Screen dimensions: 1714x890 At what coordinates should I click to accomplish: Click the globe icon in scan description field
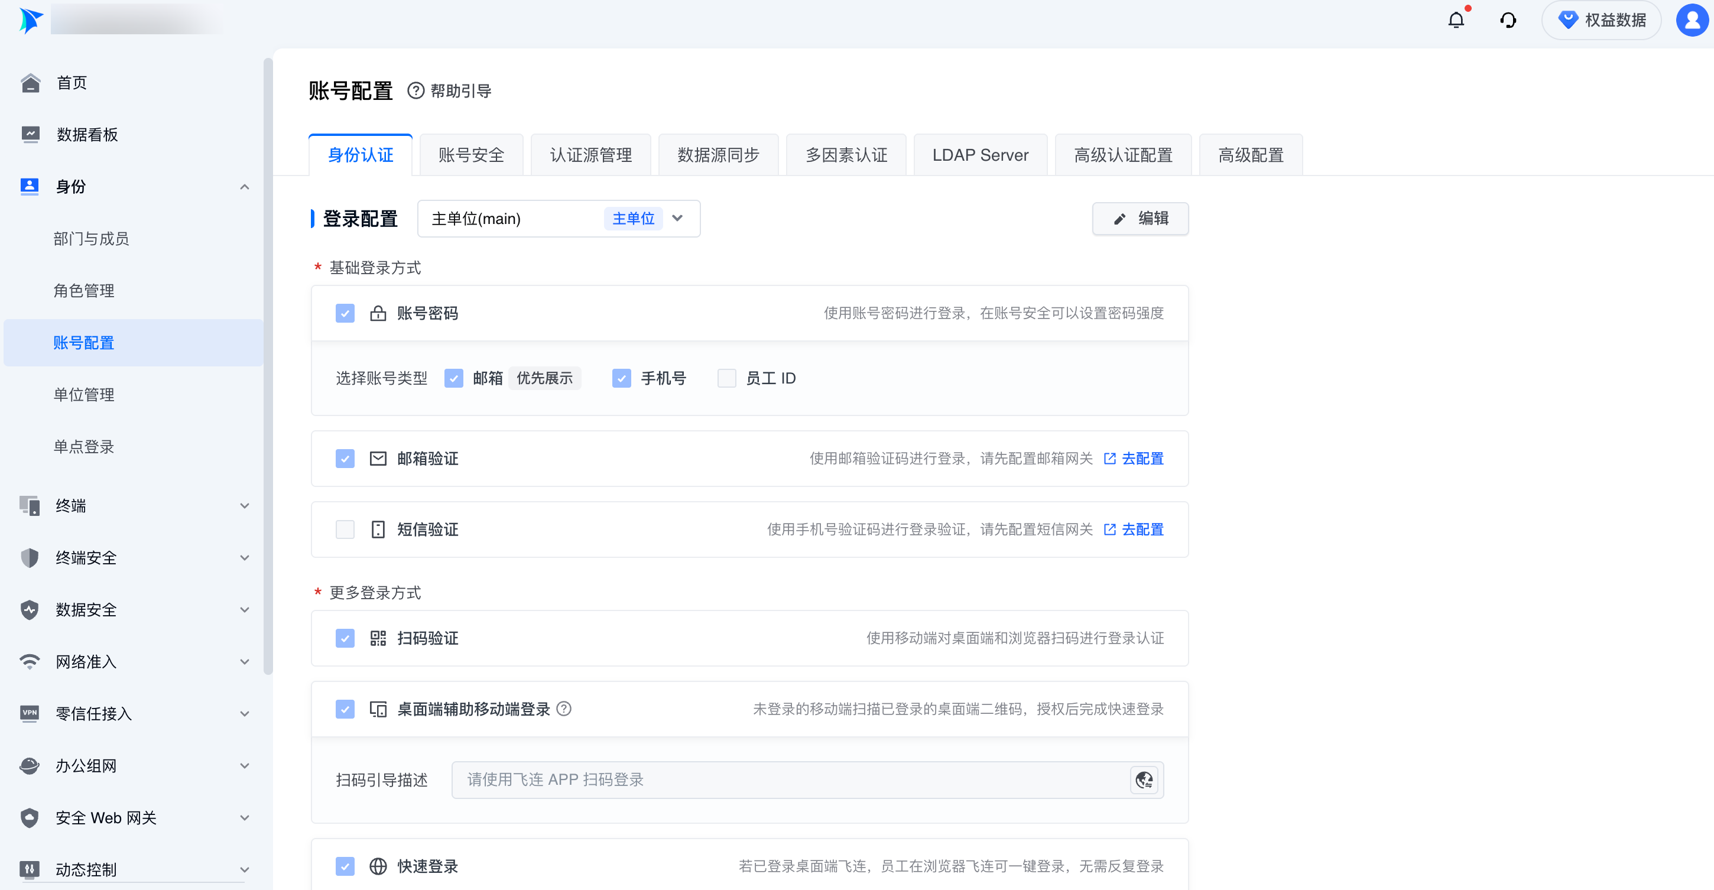(1144, 779)
